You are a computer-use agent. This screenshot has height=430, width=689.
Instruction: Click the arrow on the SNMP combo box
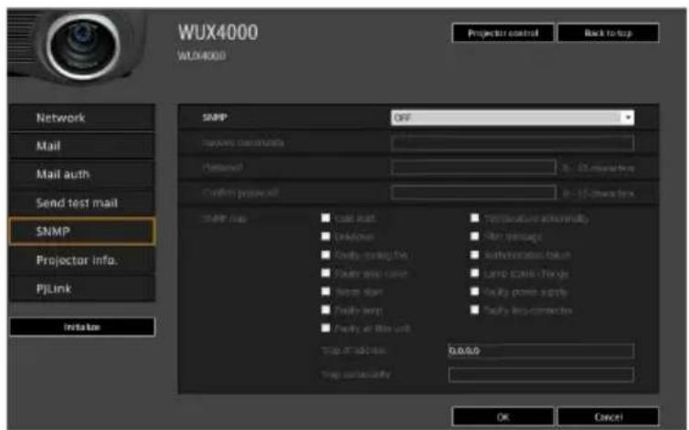pyautogui.click(x=628, y=118)
